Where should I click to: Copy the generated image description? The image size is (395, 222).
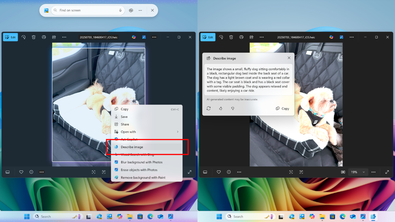click(x=283, y=109)
